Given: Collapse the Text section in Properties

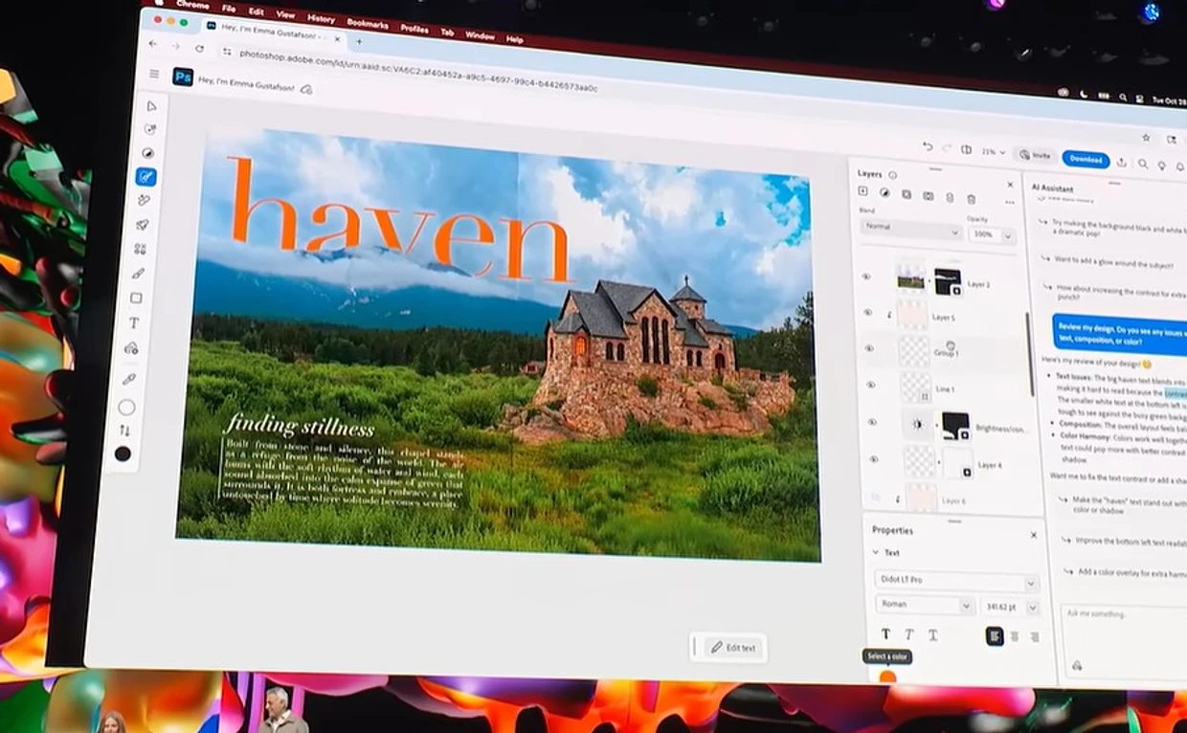Looking at the screenshot, I should click(875, 552).
